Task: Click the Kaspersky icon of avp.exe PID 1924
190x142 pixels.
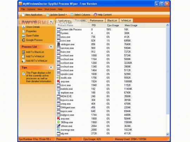Action: 58,81
